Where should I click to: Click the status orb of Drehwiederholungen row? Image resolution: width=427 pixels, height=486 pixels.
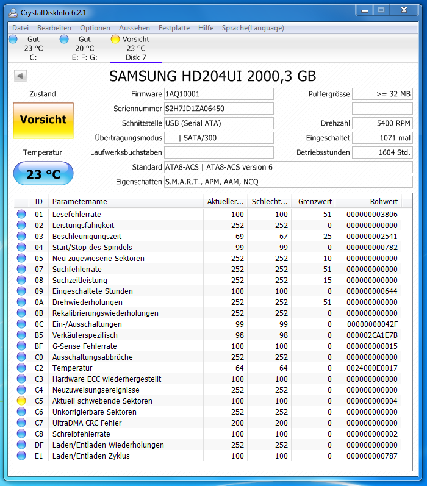click(21, 302)
